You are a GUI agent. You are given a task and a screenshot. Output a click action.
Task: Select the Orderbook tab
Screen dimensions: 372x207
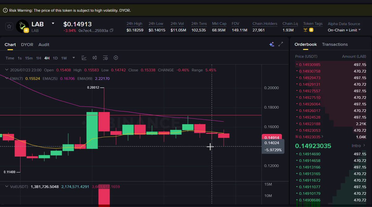306,44
